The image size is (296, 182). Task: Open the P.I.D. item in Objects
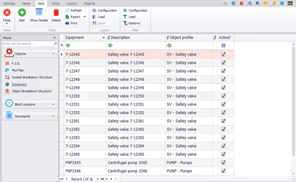[x=16, y=63]
